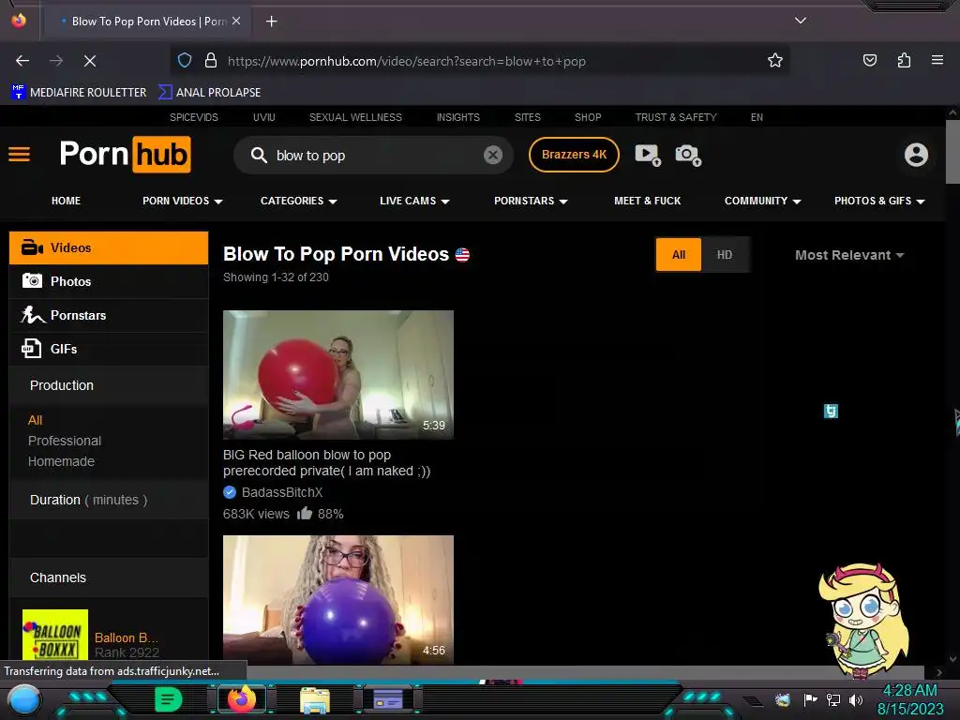Click the Brazzers 4K button
The image size is (960, 720).
click(x=574, y=155)
